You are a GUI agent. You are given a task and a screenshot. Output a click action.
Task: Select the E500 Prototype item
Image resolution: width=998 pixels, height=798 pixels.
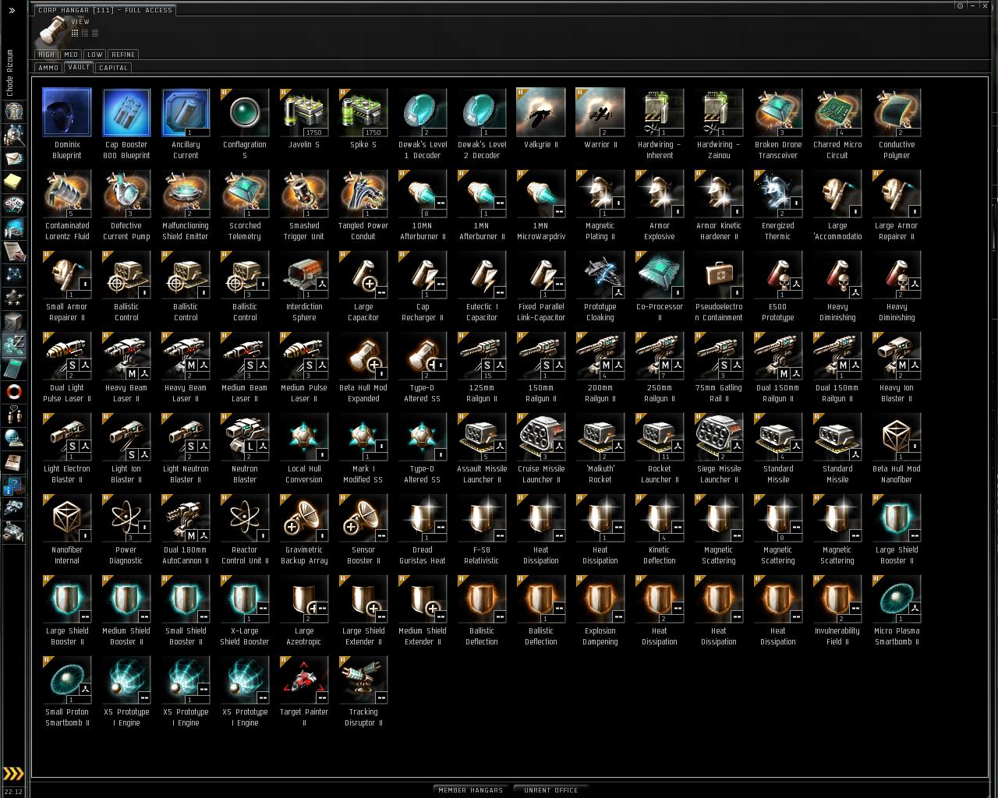(x=778, y=286)
